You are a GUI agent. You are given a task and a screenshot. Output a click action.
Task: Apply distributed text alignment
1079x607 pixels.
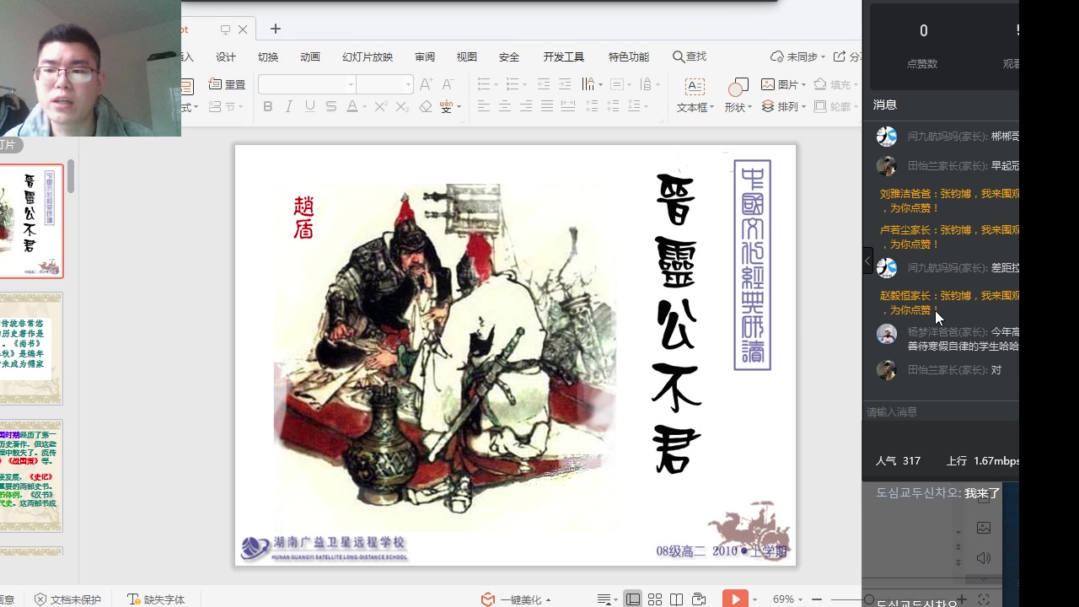(x=568, y=106)
